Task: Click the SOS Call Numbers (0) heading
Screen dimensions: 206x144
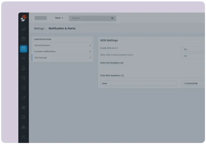Action: [112, 63]
